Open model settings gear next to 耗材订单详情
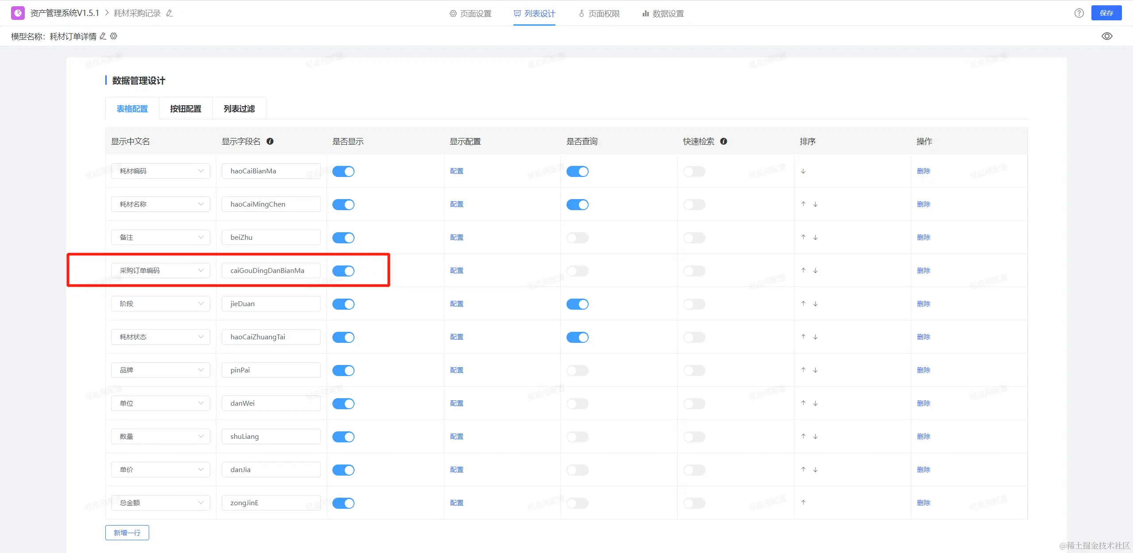The height and width of the screenshot is (553, 1133). point(114,36)
